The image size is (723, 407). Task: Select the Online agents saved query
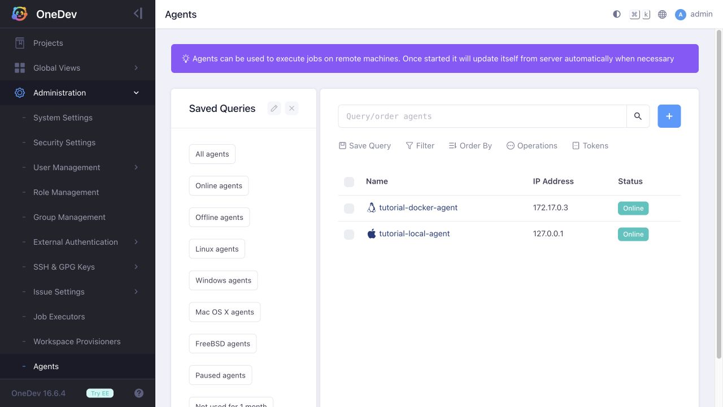coord(219,185)
